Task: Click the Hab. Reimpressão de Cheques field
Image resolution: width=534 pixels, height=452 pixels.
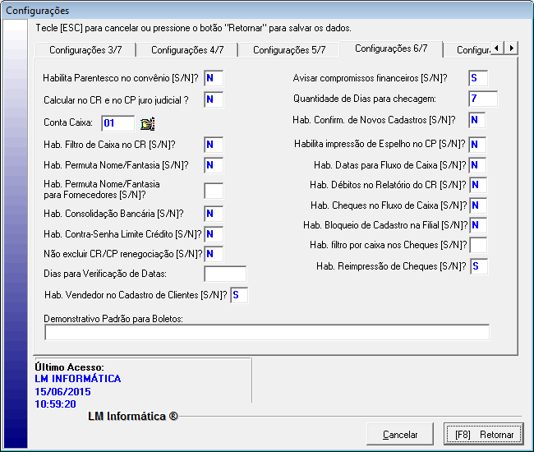Action: click(478, 266)
